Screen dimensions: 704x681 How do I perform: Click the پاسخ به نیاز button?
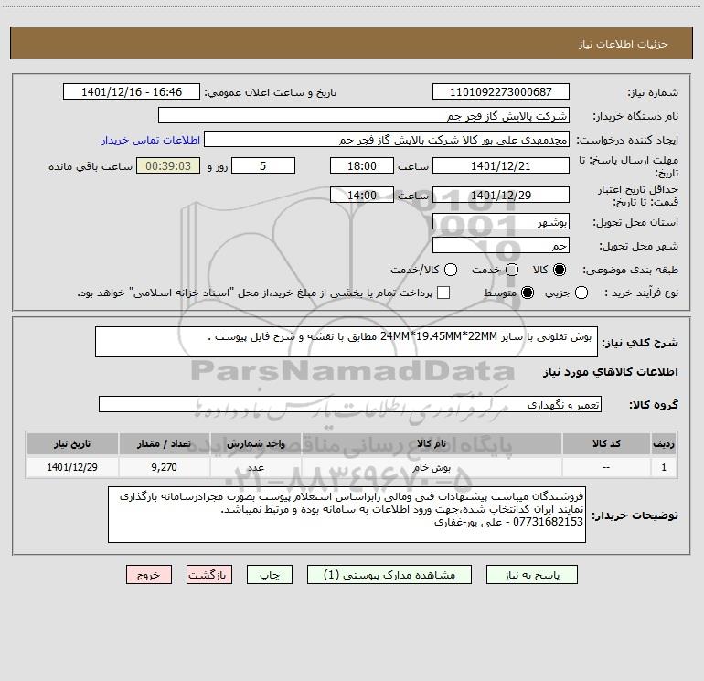(x=531, y=575)
